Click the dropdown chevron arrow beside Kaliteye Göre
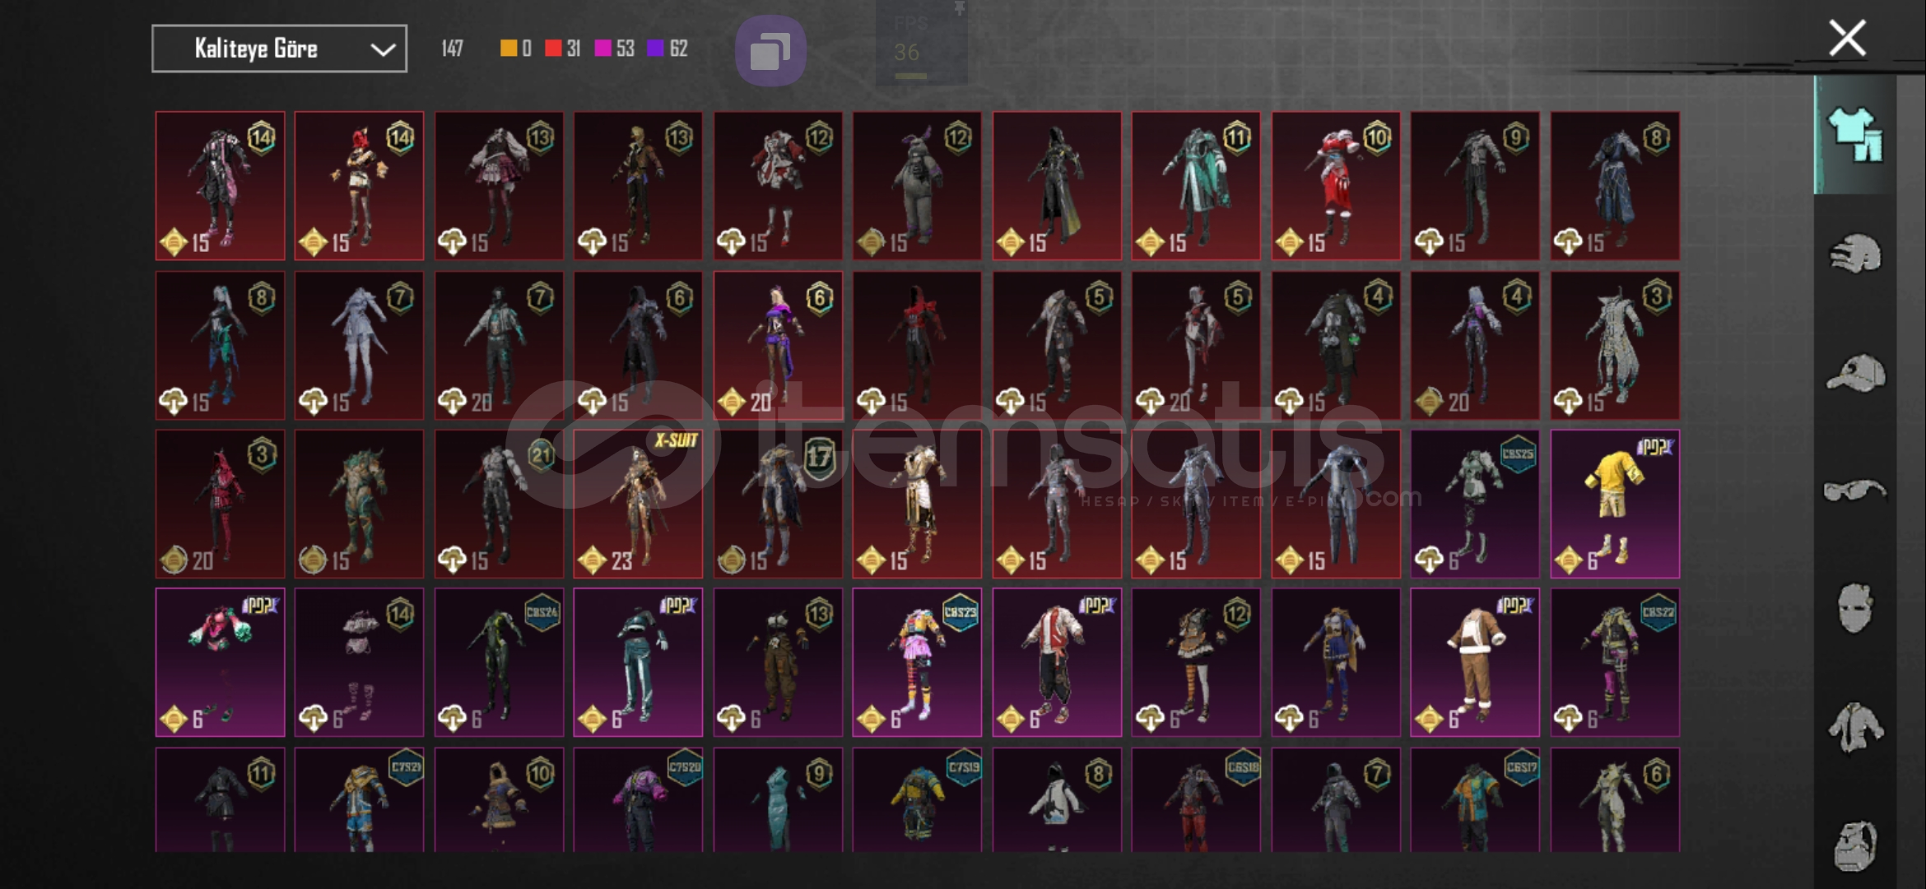 (383, 49)
